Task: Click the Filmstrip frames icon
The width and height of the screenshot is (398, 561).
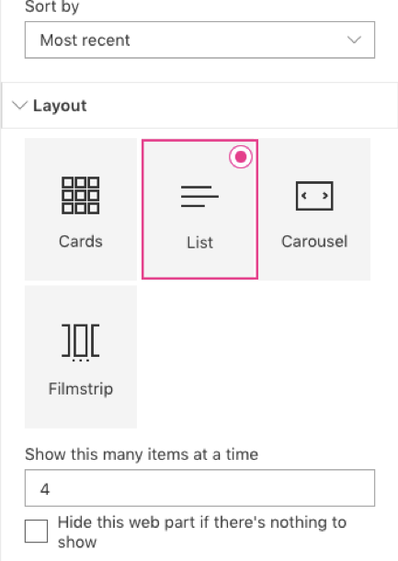Action: click(81, 342)
